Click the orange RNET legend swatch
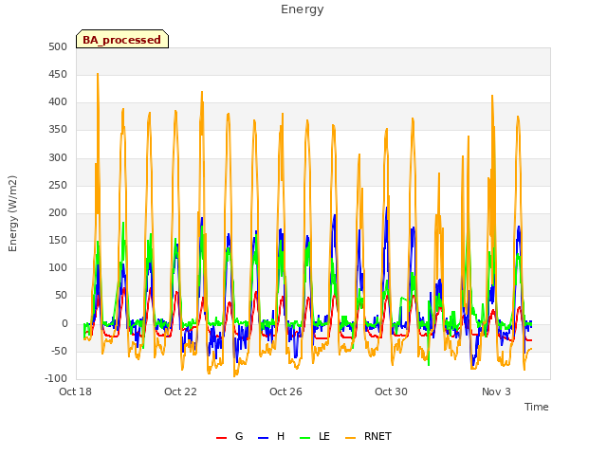This screenshot has height=455, width=607. tap(350, 438)
